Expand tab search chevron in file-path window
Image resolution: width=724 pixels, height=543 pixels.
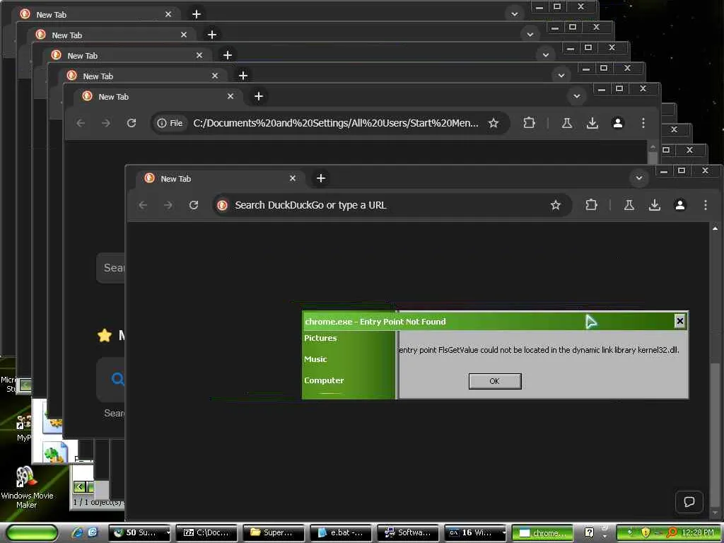pos(577,96)
